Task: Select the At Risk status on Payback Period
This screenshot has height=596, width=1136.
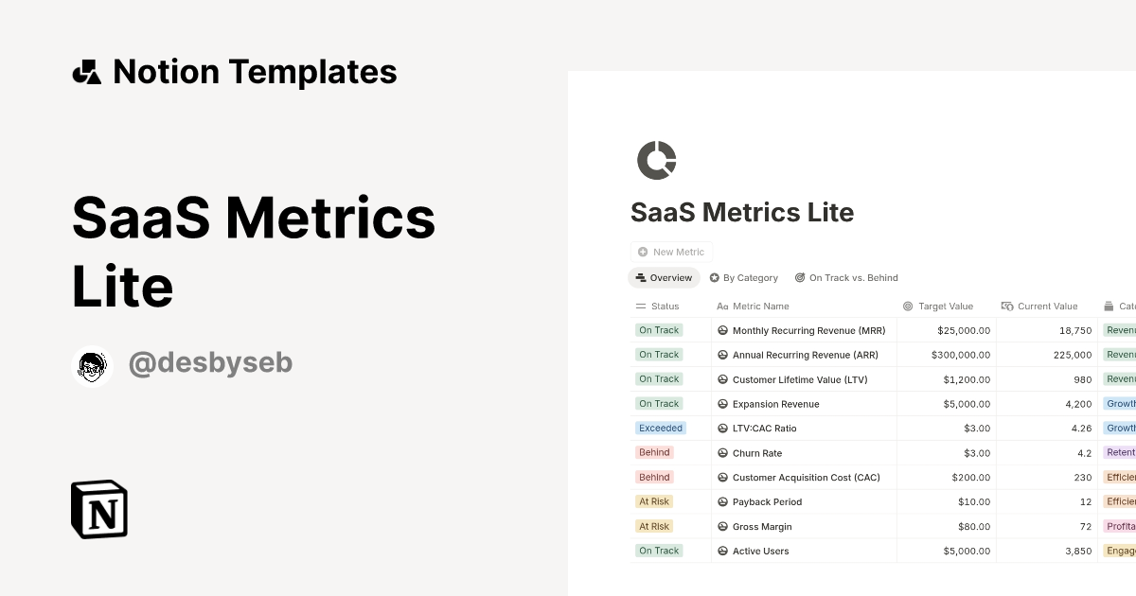Action: tap(654, 501)
